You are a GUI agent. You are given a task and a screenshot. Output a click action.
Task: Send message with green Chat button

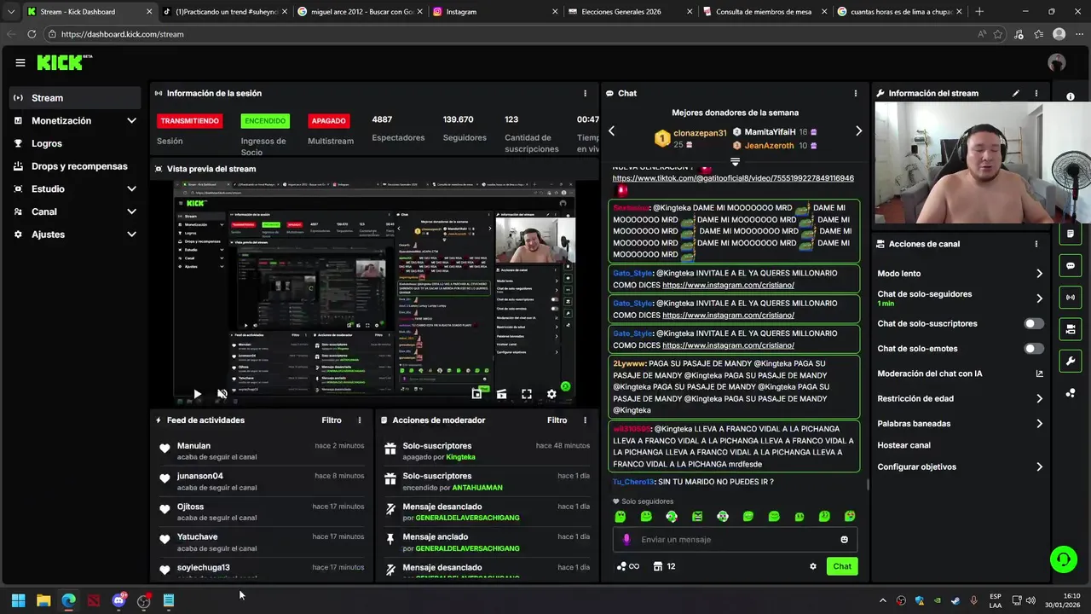[x=842, y=566]
